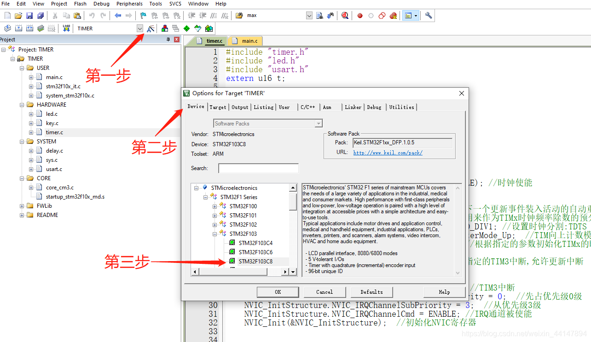The width and height of the screenshot is (591, 342).
Task: Switch to the C/C++ tab
Action: pyautogui.click(x=308, y=107)
